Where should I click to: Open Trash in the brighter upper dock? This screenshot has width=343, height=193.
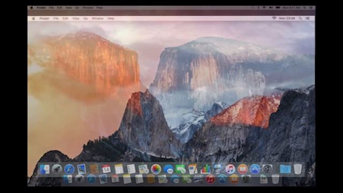[x=298, y=169]
